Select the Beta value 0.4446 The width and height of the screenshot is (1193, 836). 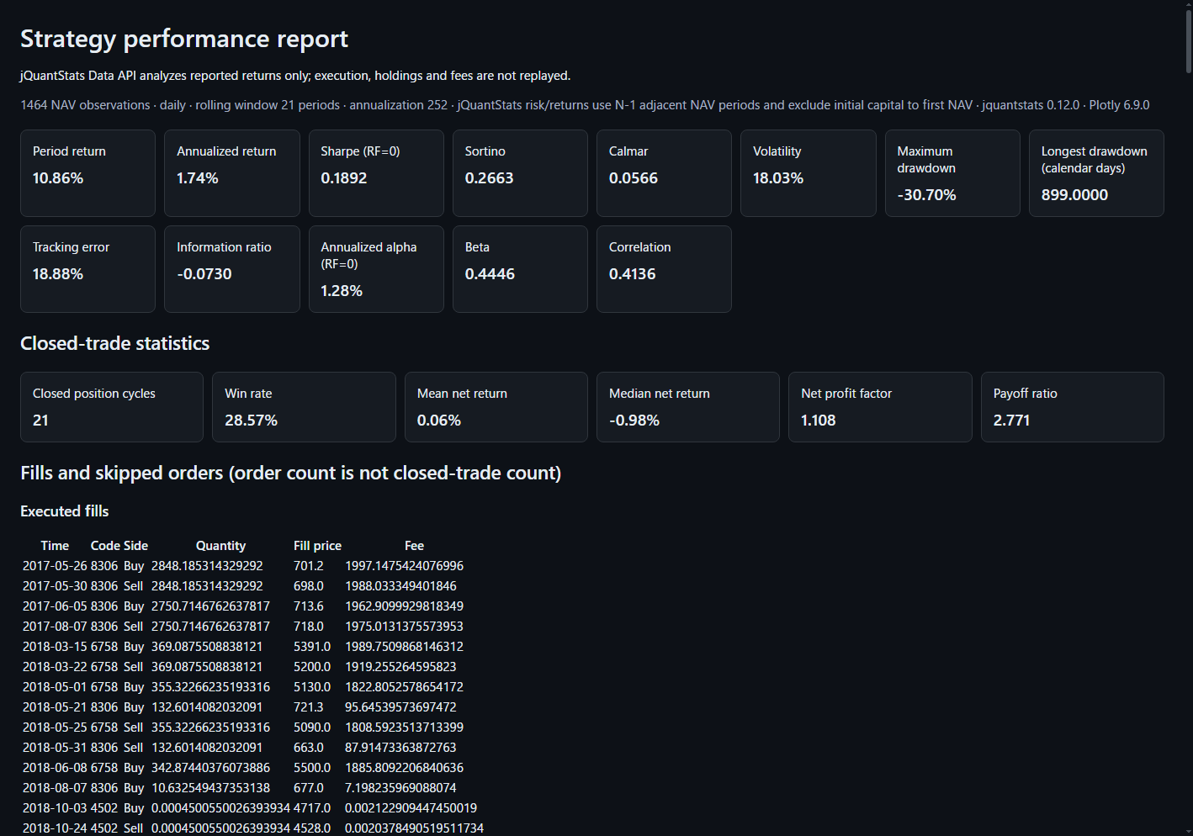click(490, 274)
